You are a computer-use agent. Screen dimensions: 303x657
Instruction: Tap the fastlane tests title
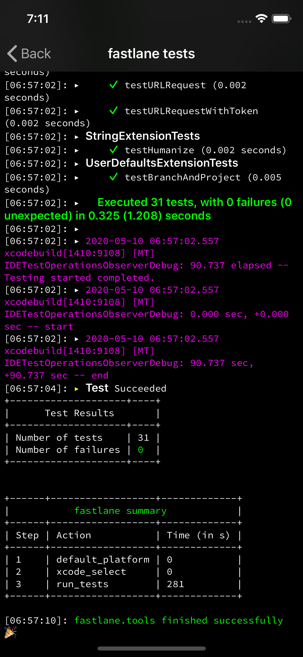click(151, 53)
